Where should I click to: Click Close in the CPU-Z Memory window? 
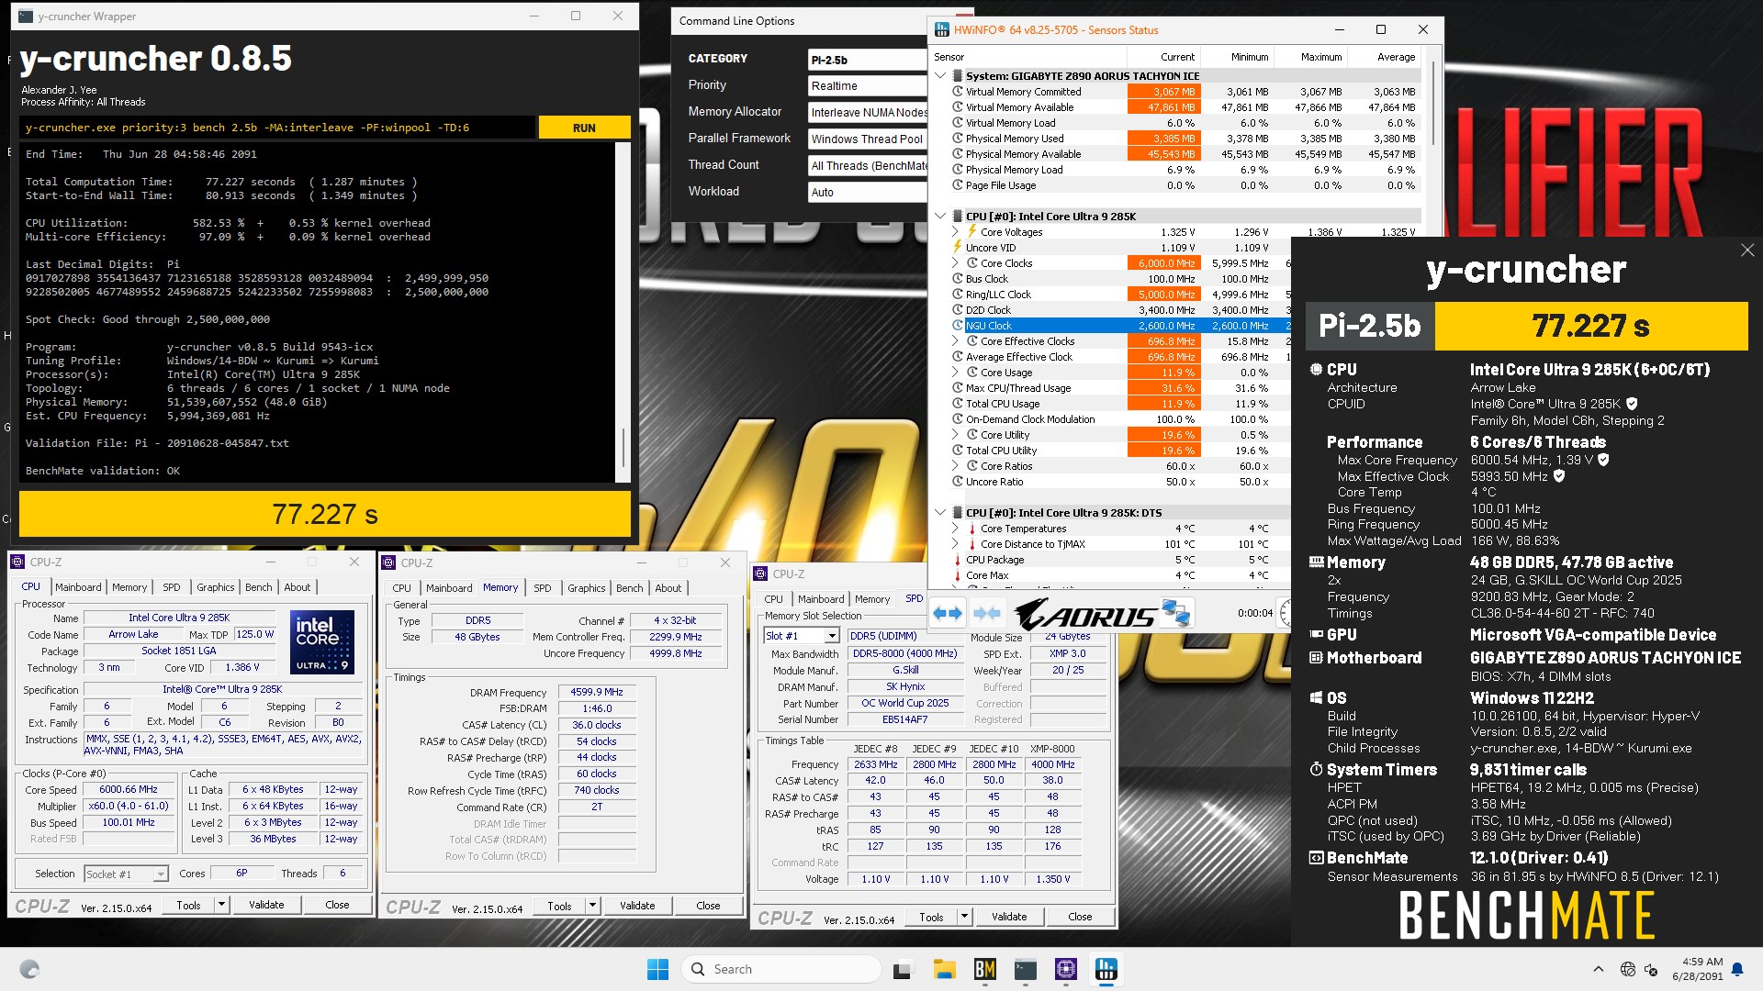point(708,906)
